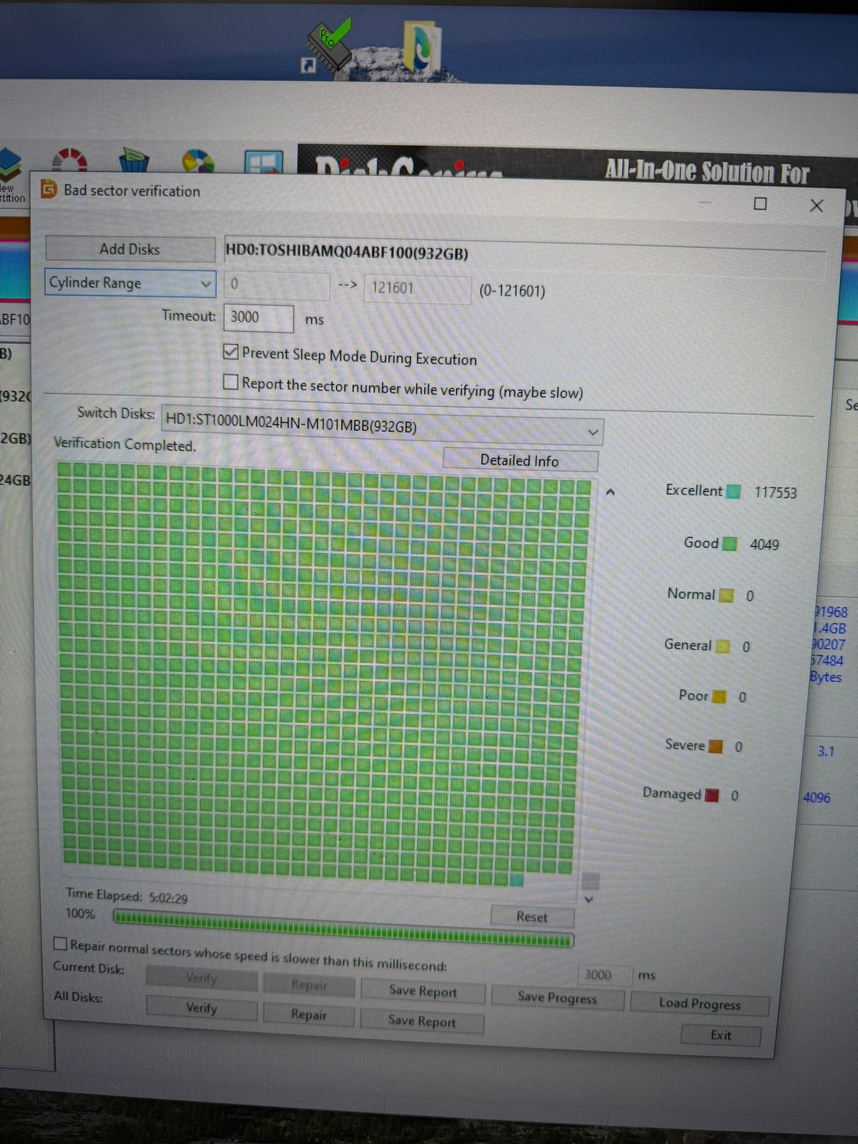Click the DiskGenius logo in dialog title bar
Screen dimensions: 858x1144
(x=49, y=189)
